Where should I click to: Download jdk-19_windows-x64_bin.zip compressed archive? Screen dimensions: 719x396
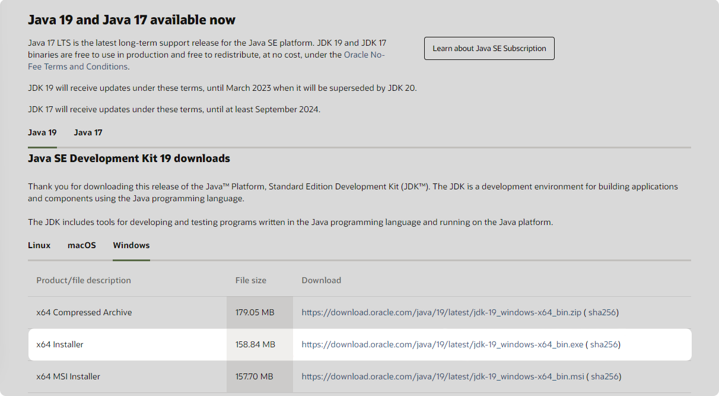(x=441, y=312)
